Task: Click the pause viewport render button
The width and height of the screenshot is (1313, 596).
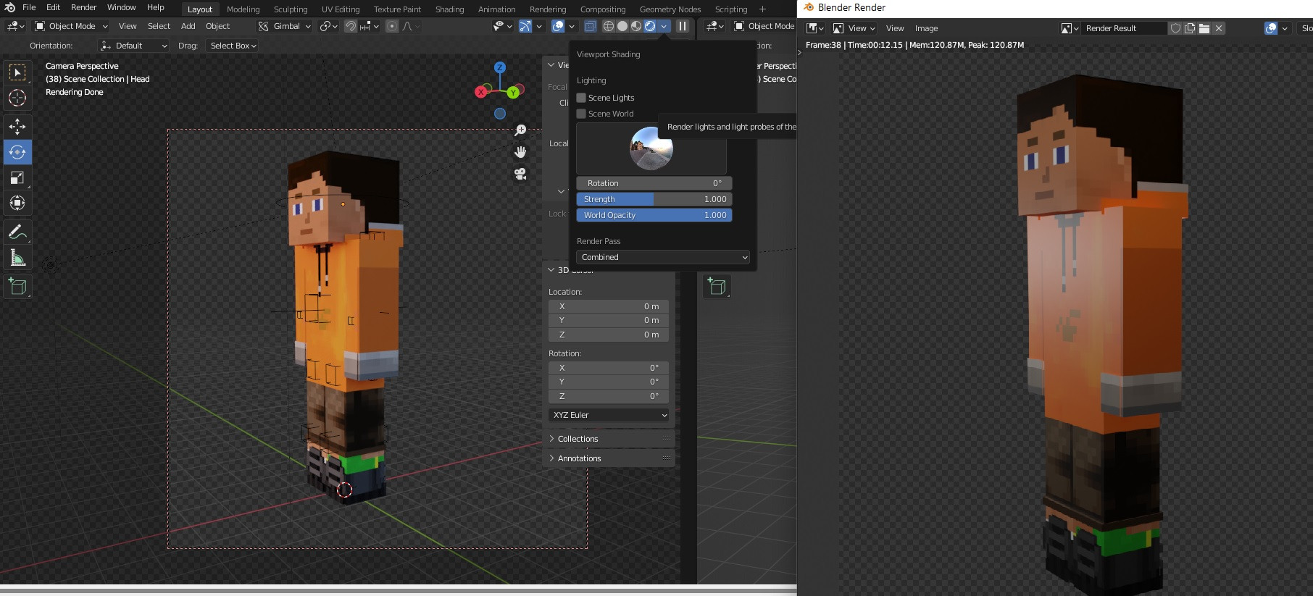Action: coord(683,26)
